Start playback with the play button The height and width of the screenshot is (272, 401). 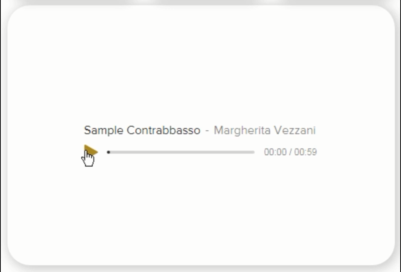[90, 152]
